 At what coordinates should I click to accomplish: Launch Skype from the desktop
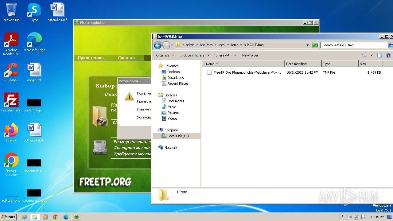click(x=34, y=12)
